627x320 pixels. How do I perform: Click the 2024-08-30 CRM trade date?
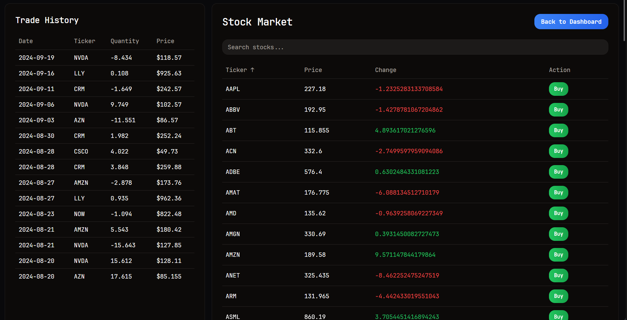point(36,136)
